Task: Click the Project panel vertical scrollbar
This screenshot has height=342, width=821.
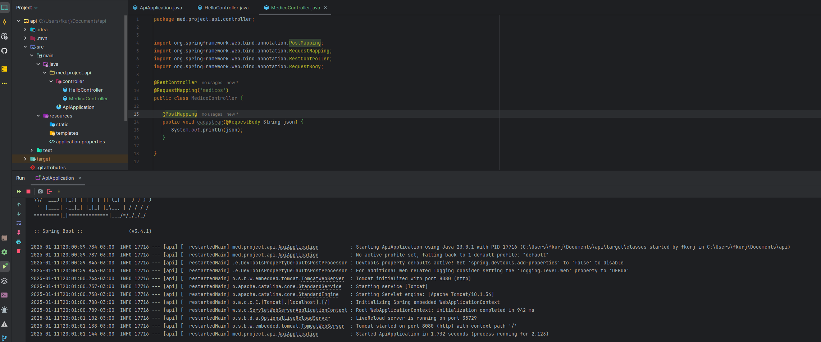Action: [126, 68]
